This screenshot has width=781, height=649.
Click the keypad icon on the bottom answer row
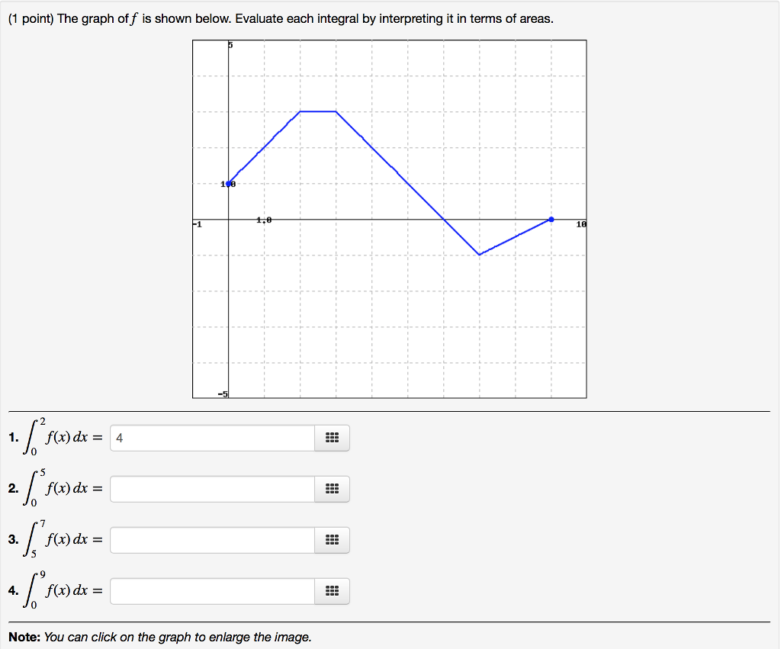332,591
